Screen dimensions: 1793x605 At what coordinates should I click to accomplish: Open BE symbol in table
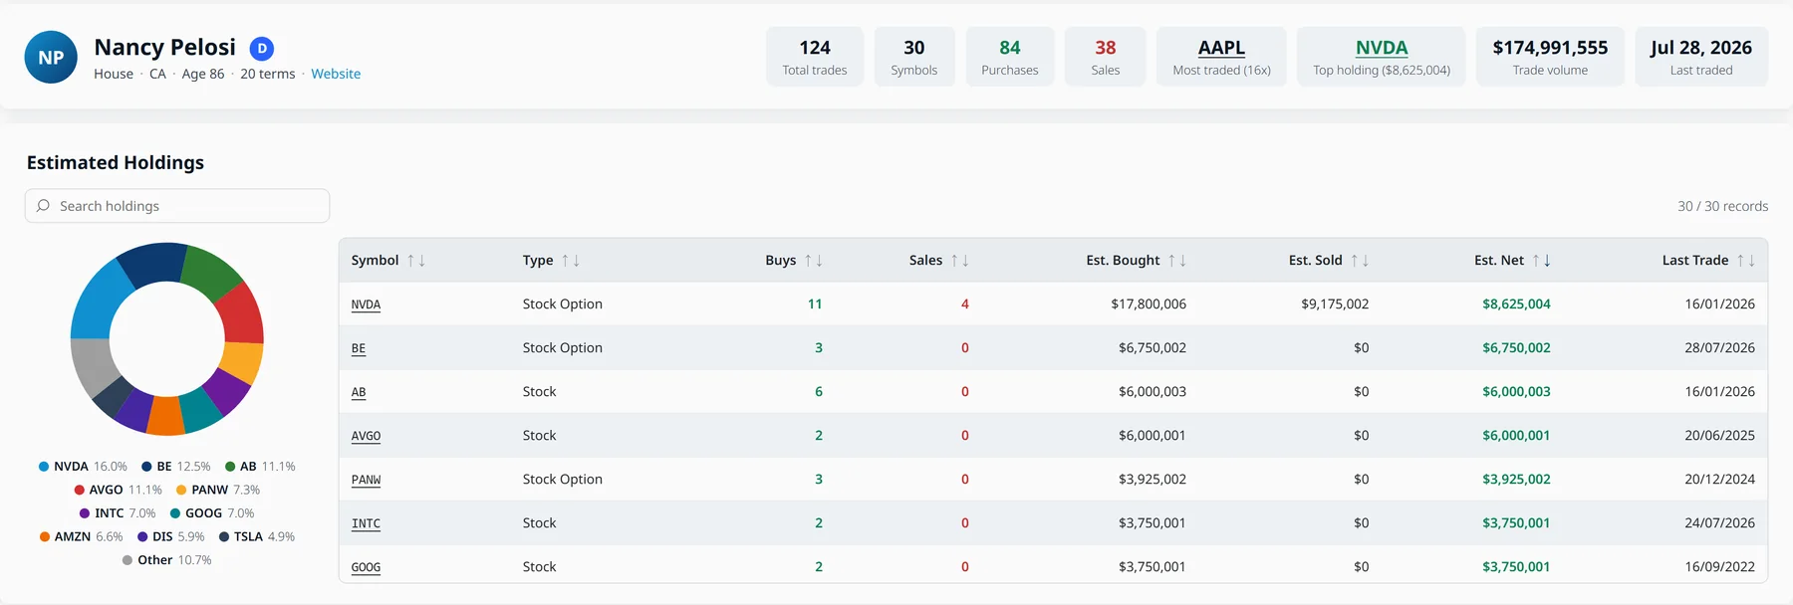pos(359,348)
